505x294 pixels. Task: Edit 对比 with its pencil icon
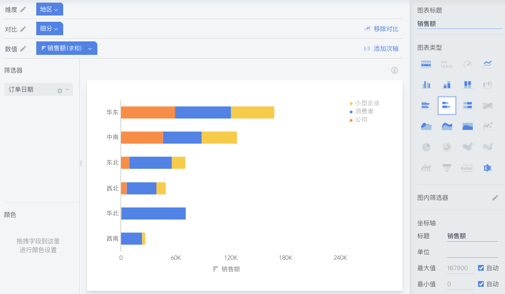pos(23,29)
